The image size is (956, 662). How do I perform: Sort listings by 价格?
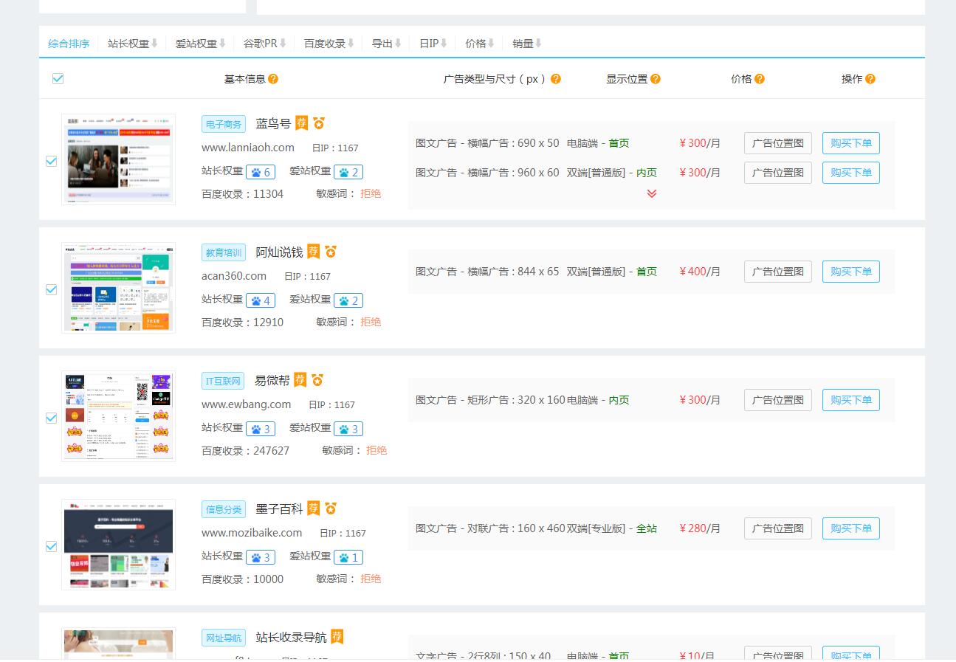[480, 44]
